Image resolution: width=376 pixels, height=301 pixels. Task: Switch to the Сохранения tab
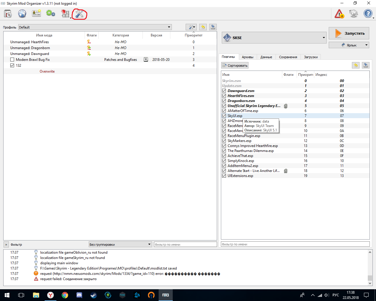[x=288, y=57]
